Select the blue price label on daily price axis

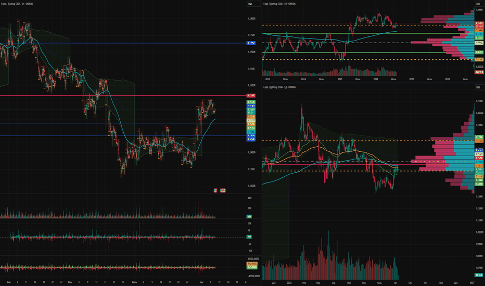coord(479,150)
